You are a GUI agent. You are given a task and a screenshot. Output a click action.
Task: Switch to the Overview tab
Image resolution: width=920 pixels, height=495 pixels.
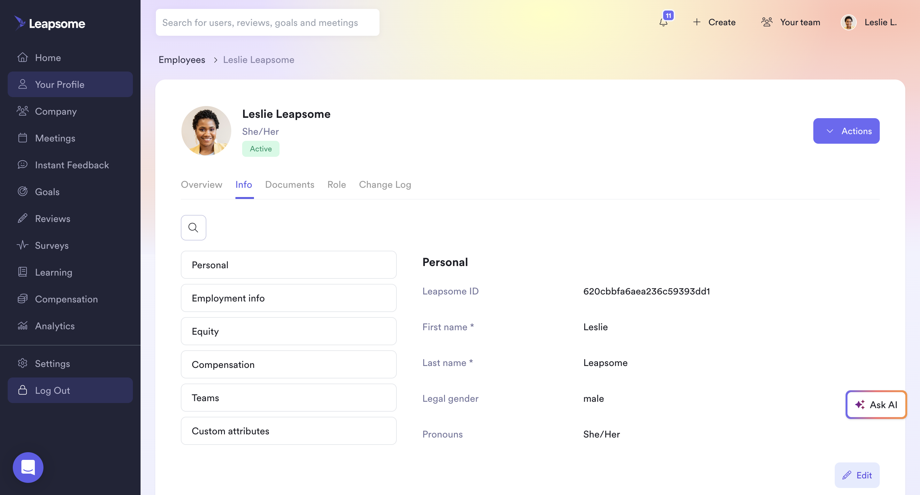(x=202, y=184)
